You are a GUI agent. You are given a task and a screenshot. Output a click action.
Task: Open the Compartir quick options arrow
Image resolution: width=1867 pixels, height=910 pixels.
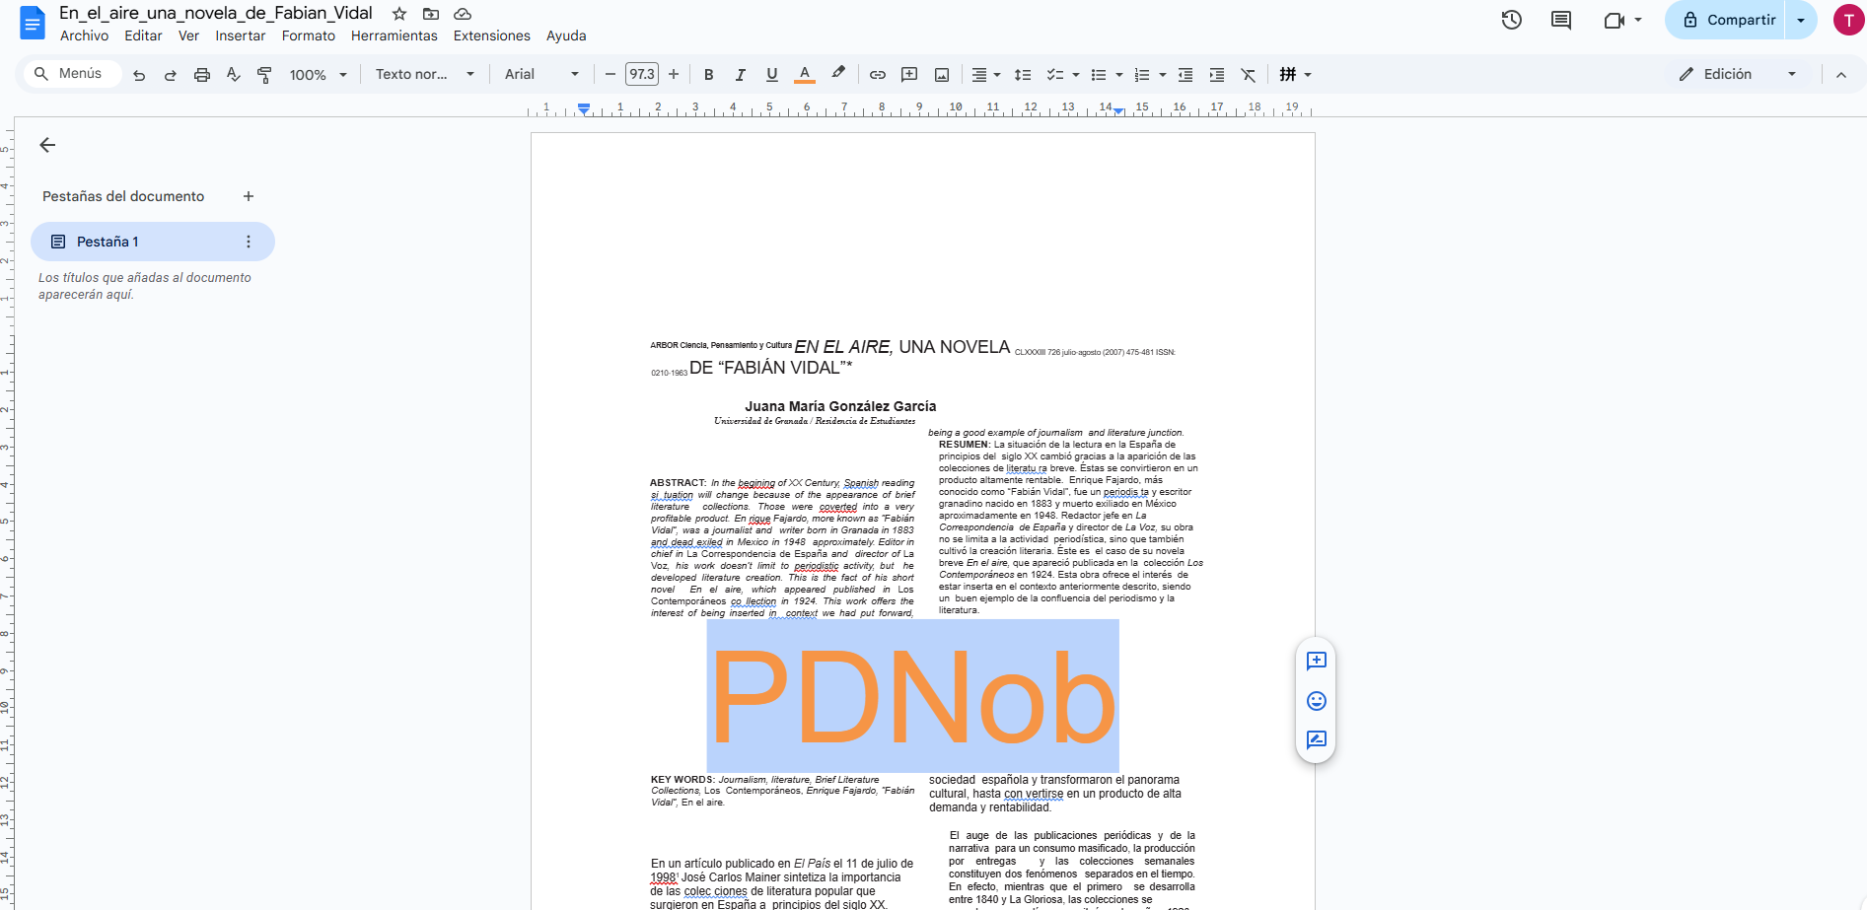1801,20
